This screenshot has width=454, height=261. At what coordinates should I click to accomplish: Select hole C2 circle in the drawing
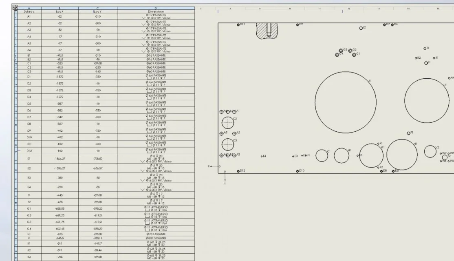tap(228, 123)
